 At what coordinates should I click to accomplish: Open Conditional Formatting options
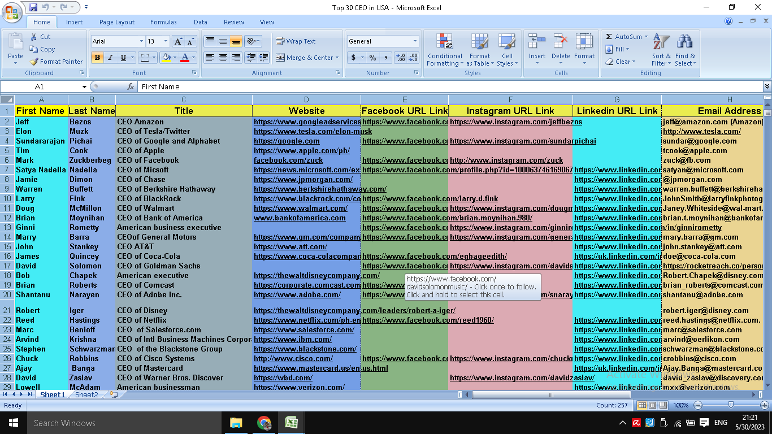coord(445,50)
